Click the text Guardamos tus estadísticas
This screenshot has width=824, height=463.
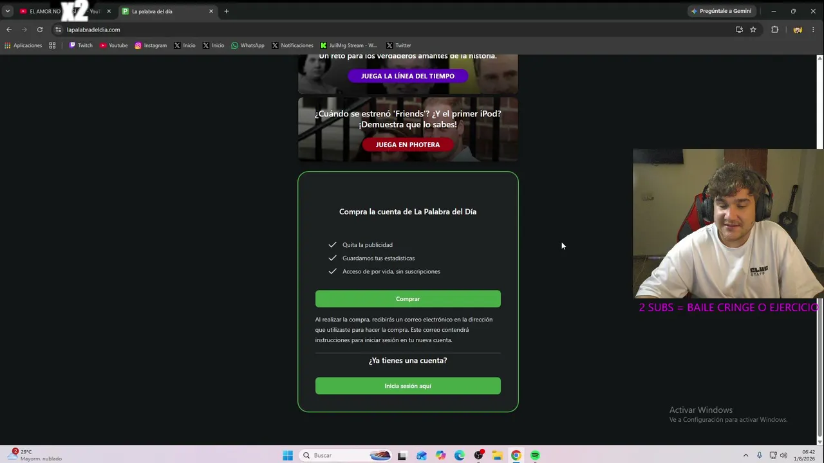379,259
